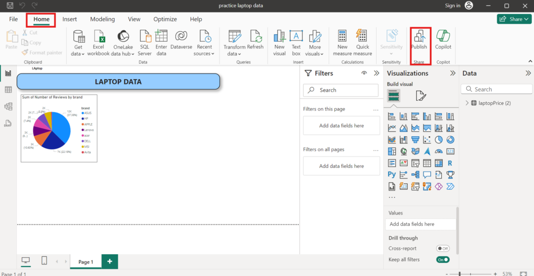
Task: Click the Share button
Action: pos(515,19)
